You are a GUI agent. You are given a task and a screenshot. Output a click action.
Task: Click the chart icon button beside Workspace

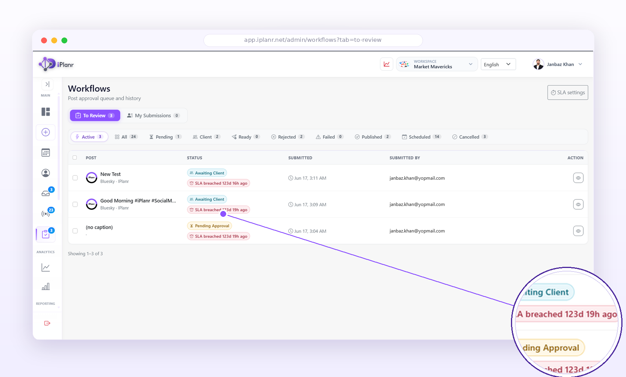[387, 64]
